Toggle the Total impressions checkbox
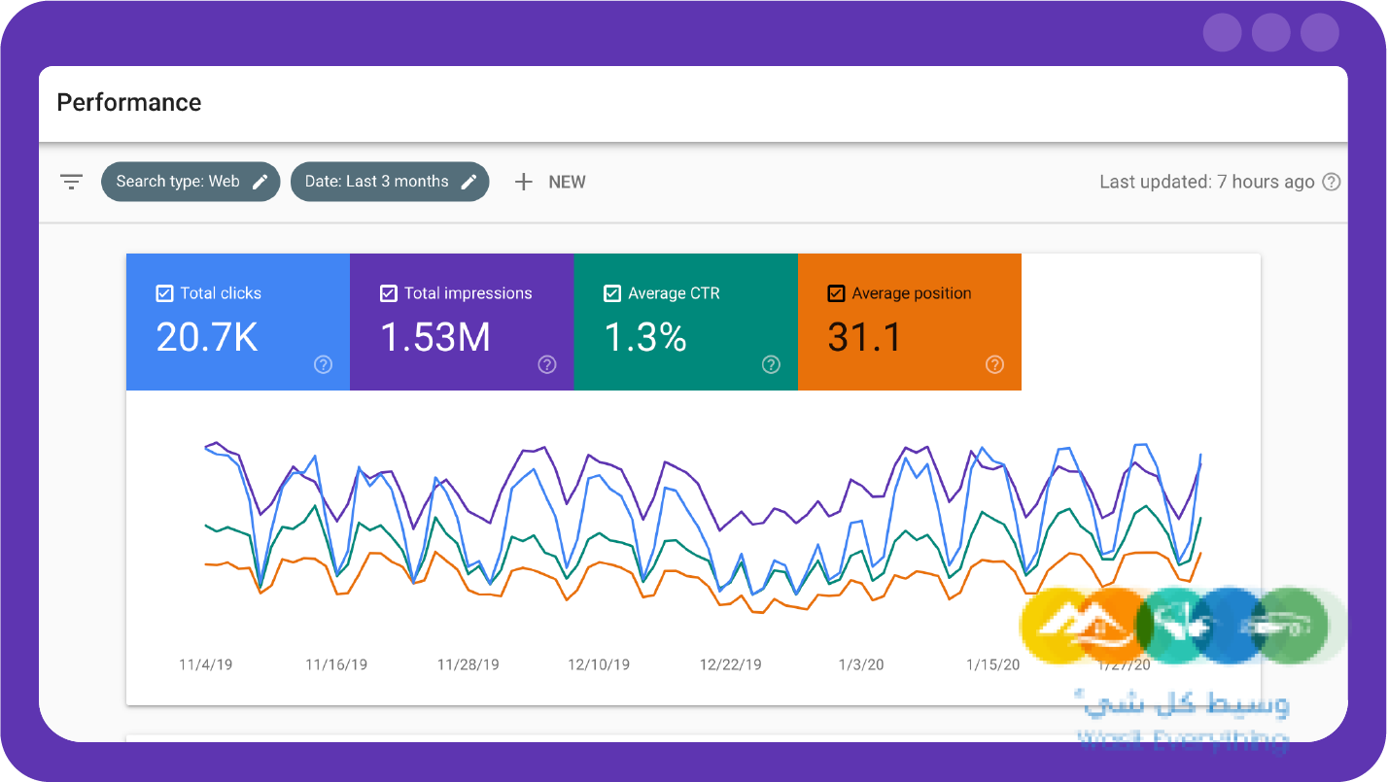Screen dimensions: 1388x782 pos(388,293)
